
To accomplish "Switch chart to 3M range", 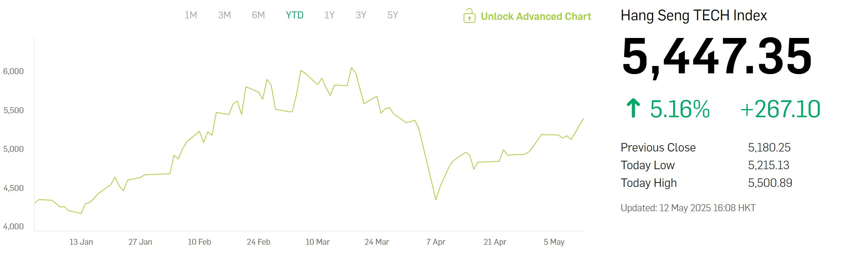I will click(225, 15).
